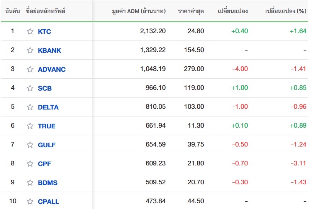View the DELTA stock details

tap(48, 107)
